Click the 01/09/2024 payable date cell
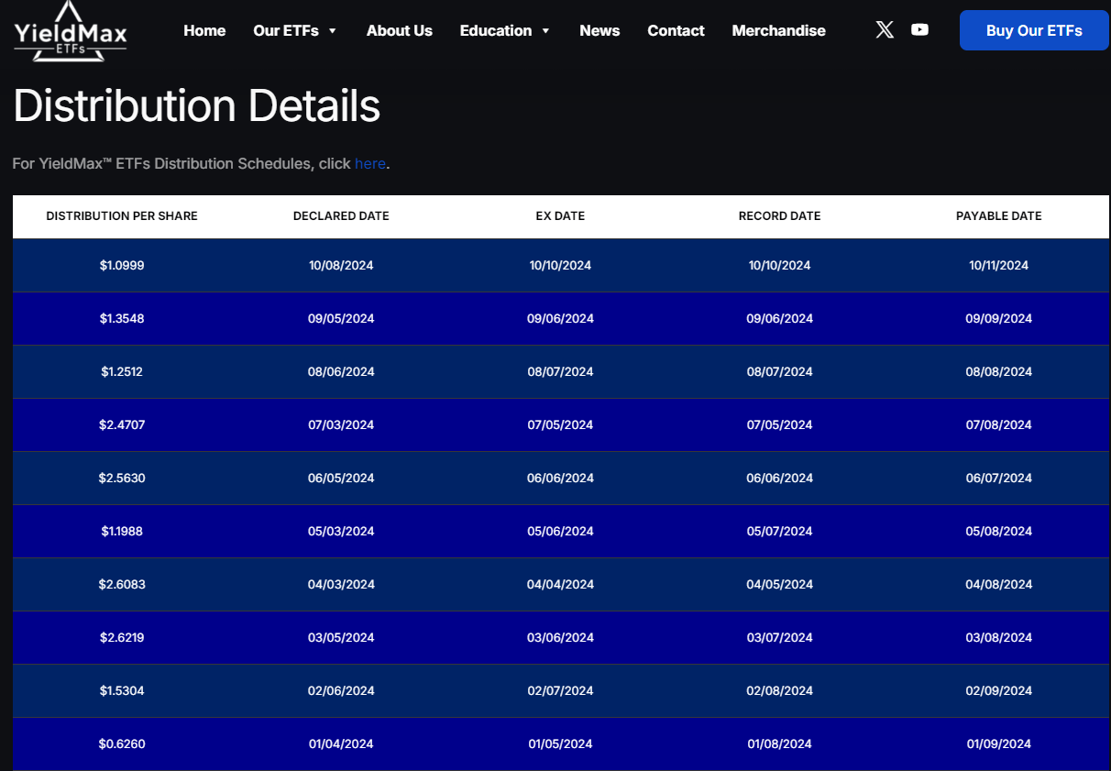 tap(998, 744)
